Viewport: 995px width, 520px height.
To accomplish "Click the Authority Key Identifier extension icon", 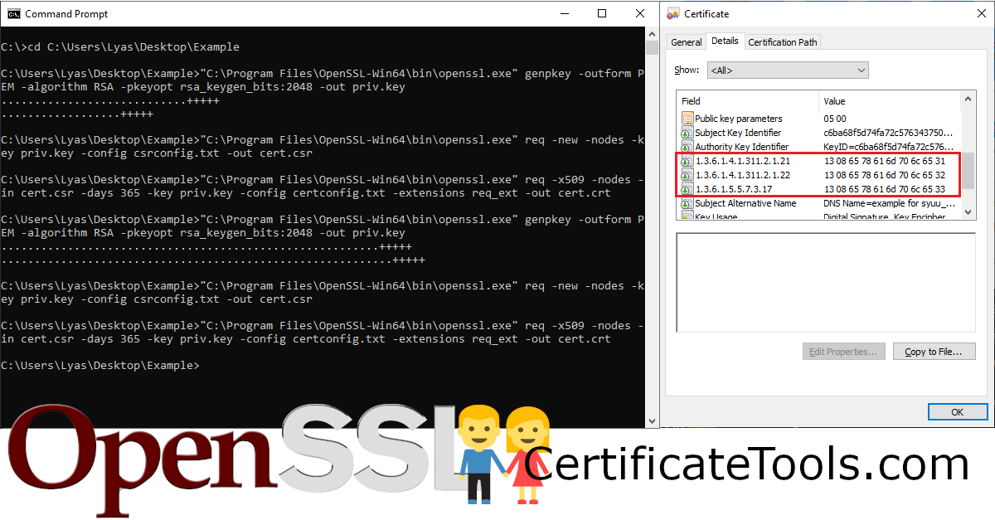I will 686,147.
